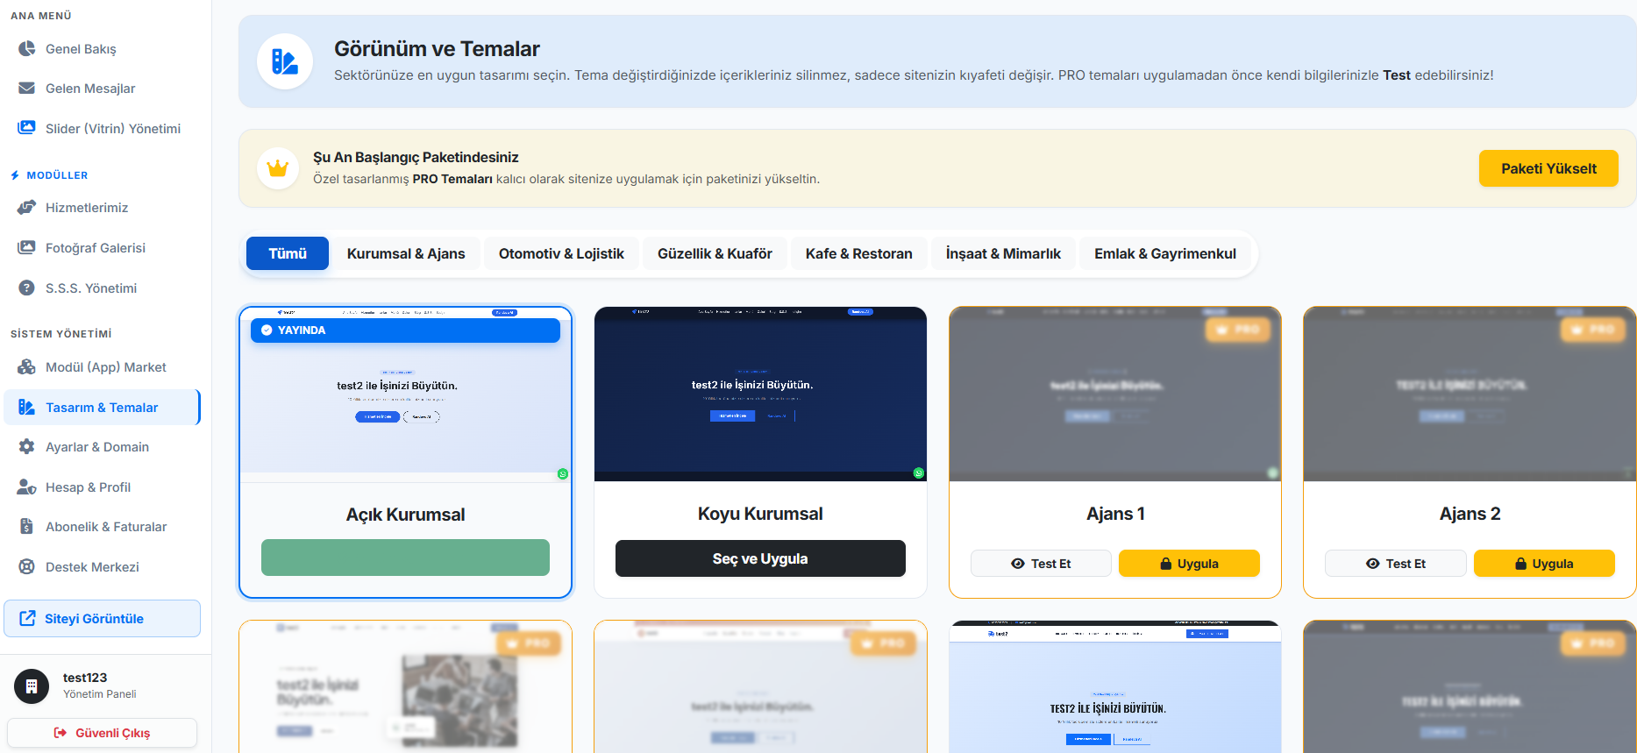Filter themes by Kafe & Restoran
Screen dimensions: 1637x753
(x=858, y=253)
